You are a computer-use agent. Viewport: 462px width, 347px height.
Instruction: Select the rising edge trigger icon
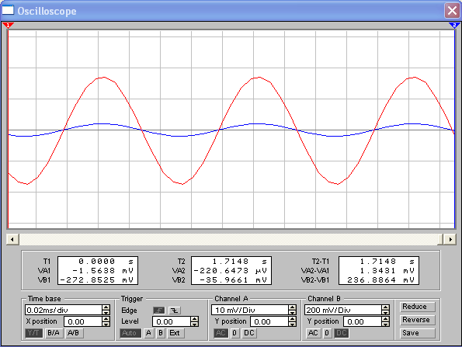coord(159,311)
